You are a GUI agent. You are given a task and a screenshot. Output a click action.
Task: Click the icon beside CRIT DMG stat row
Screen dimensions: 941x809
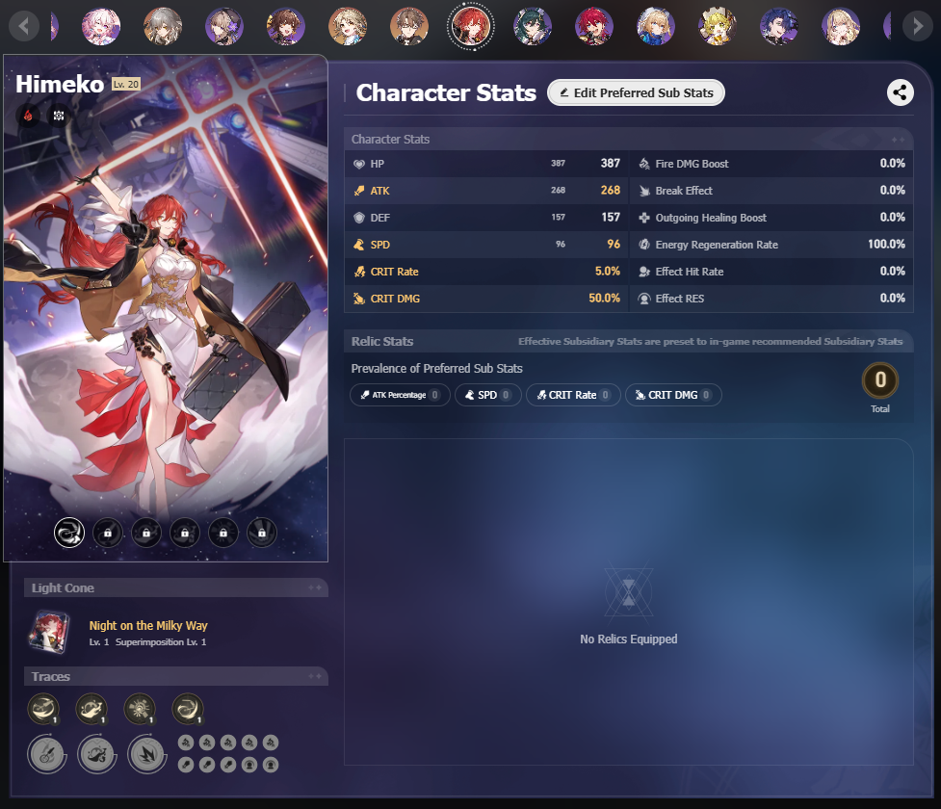click(x=359, y=299)
